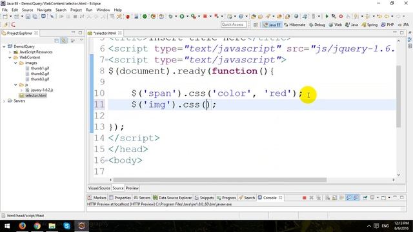Click the Pin Console icon
Screen dimensions: 413x232
(x=365, y=198)
